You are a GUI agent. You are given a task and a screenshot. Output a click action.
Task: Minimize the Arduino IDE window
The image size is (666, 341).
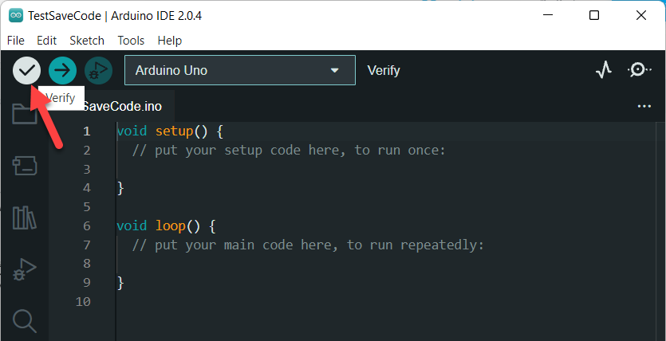548,15
